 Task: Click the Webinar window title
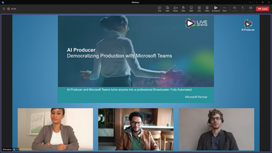tap(135, 2)
